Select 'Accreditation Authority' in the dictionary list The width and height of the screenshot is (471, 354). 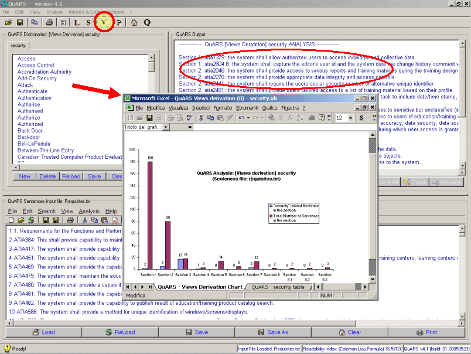tap(45, 72)
